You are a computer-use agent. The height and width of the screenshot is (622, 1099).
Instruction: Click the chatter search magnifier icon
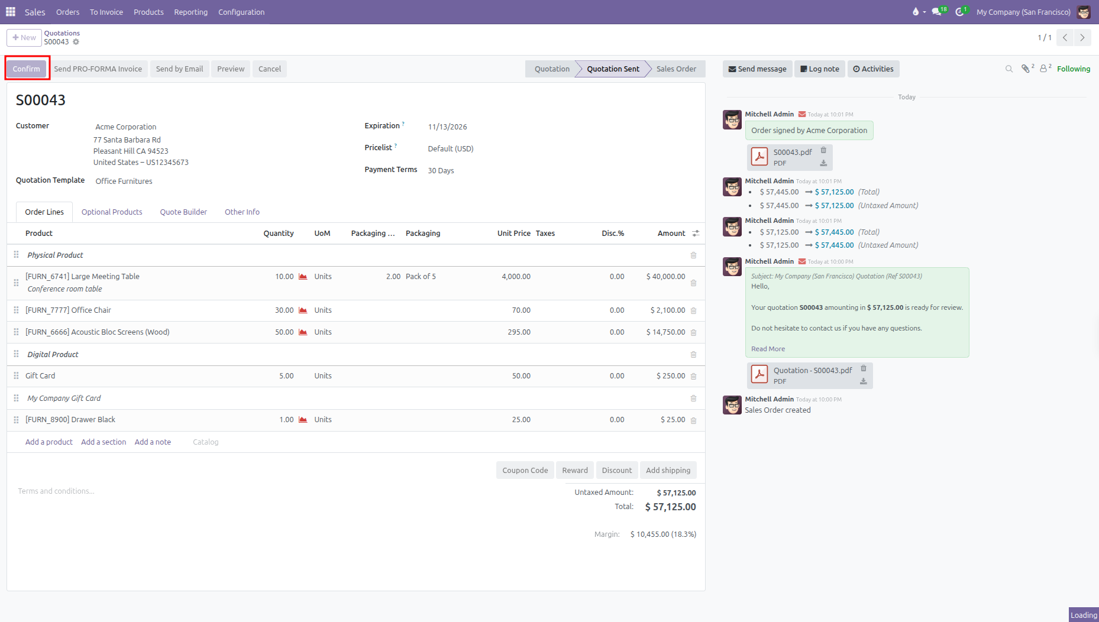pos(1009,69)
